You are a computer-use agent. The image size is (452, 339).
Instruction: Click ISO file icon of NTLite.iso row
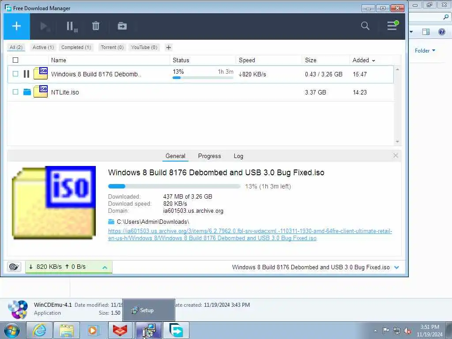tap(41, 92)
